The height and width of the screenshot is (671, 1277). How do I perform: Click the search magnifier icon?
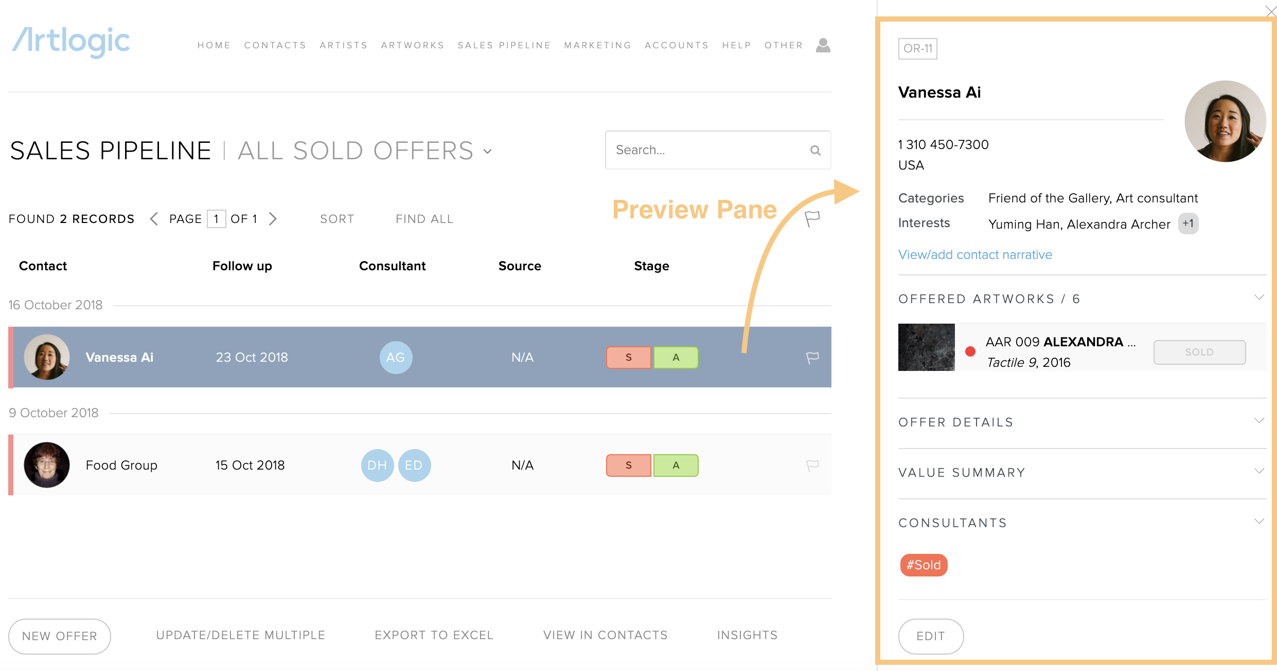point(815,151)
